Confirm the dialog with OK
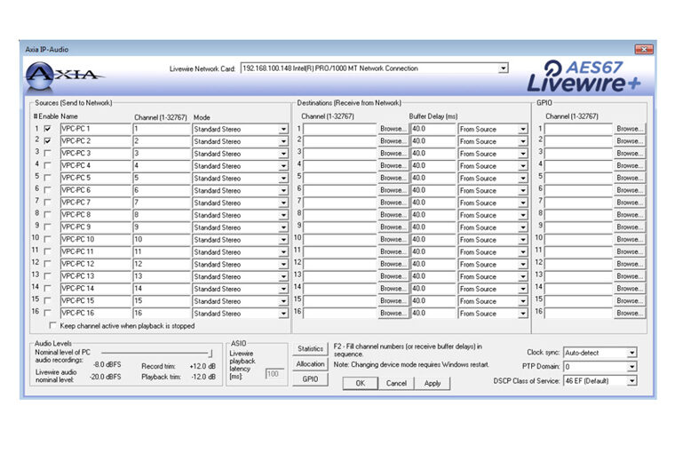 pos(360,383)
